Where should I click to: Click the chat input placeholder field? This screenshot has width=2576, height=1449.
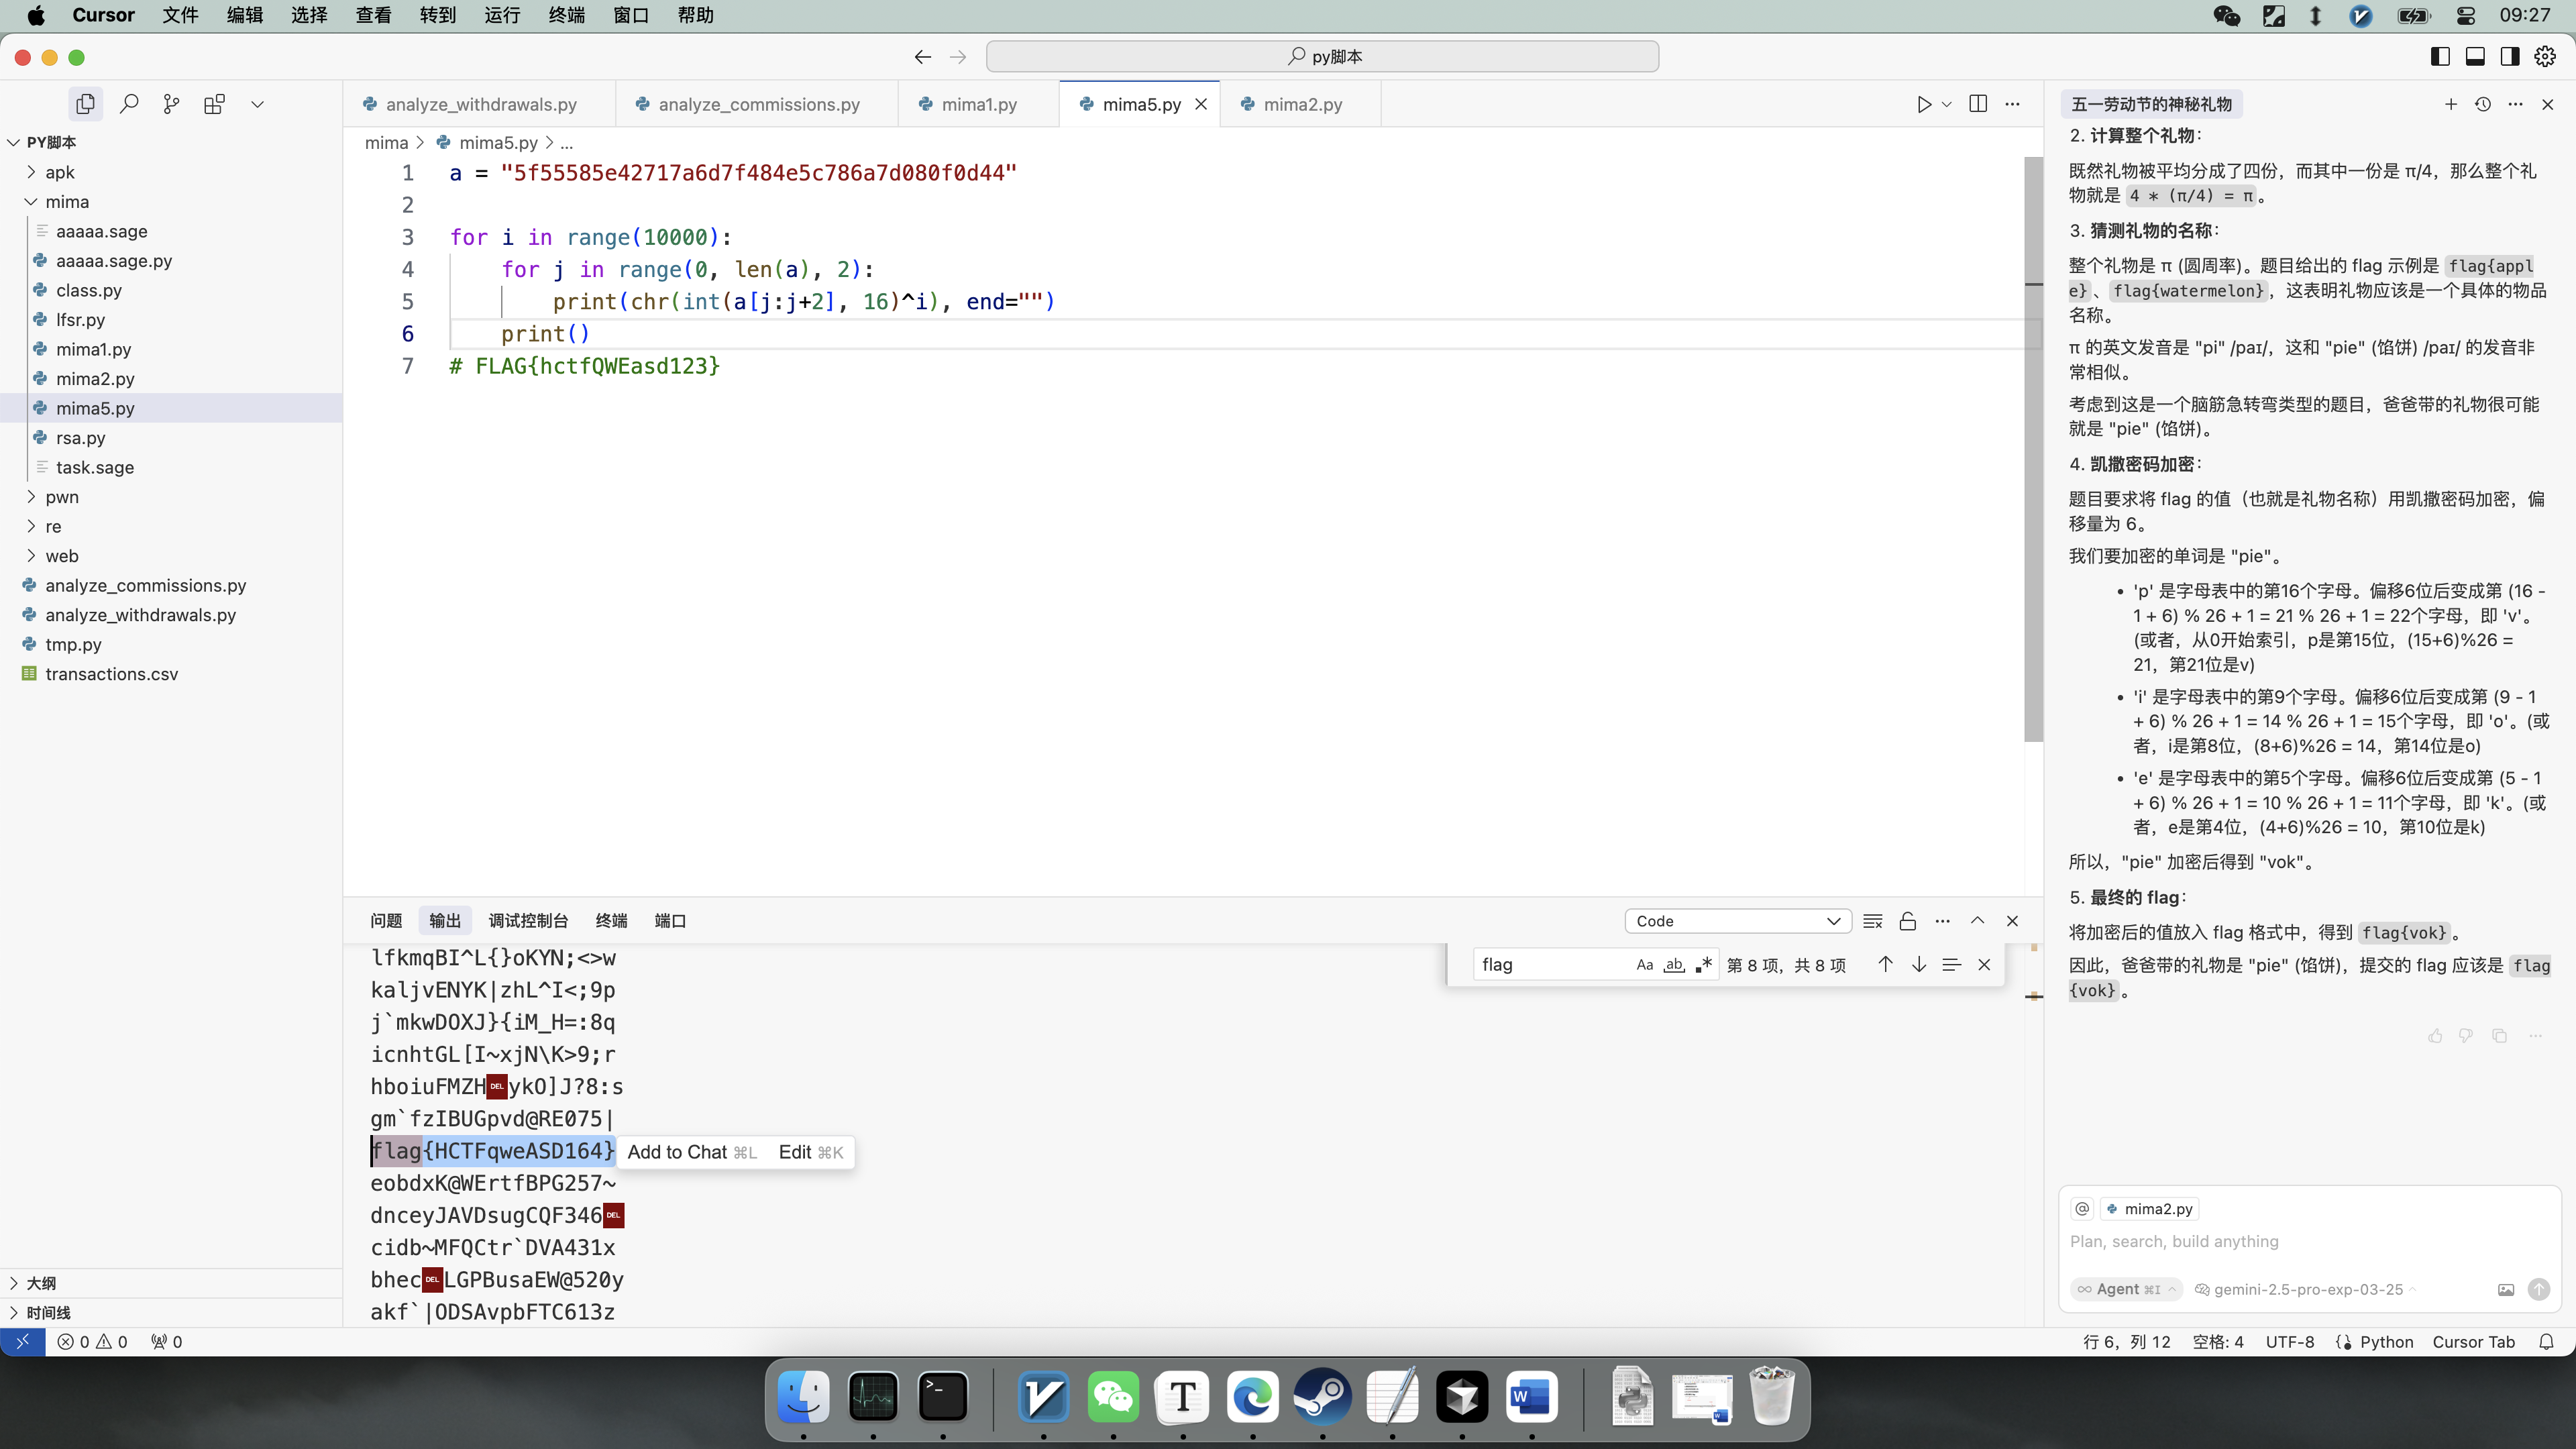tap(2309, 1241)
